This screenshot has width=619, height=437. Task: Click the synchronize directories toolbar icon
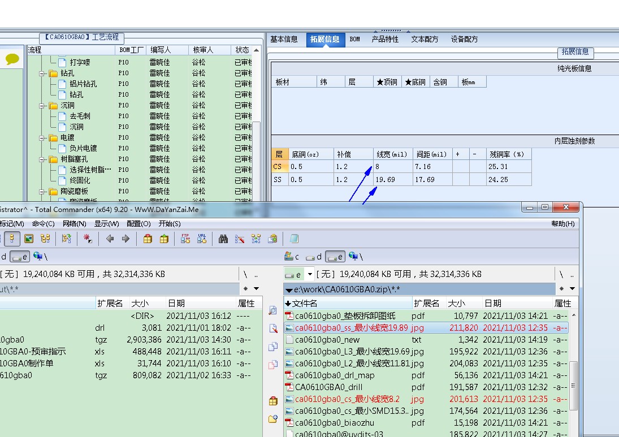point(256,239)
